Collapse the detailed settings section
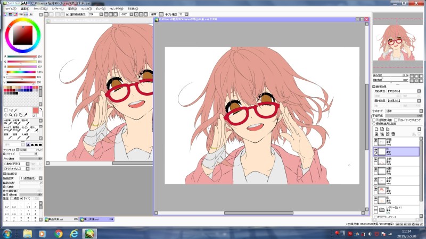The height and width of the screenshot is (239, 426). coord(4,174)
